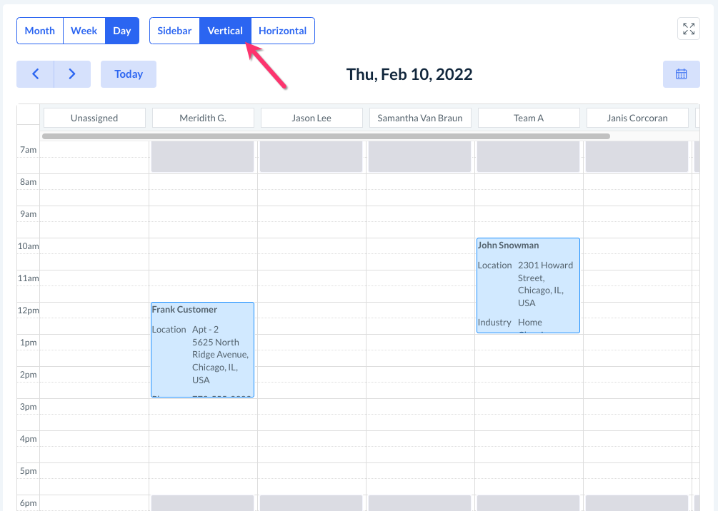Open John Snowman appointment
Screen dimensions: 718x511
528,285
